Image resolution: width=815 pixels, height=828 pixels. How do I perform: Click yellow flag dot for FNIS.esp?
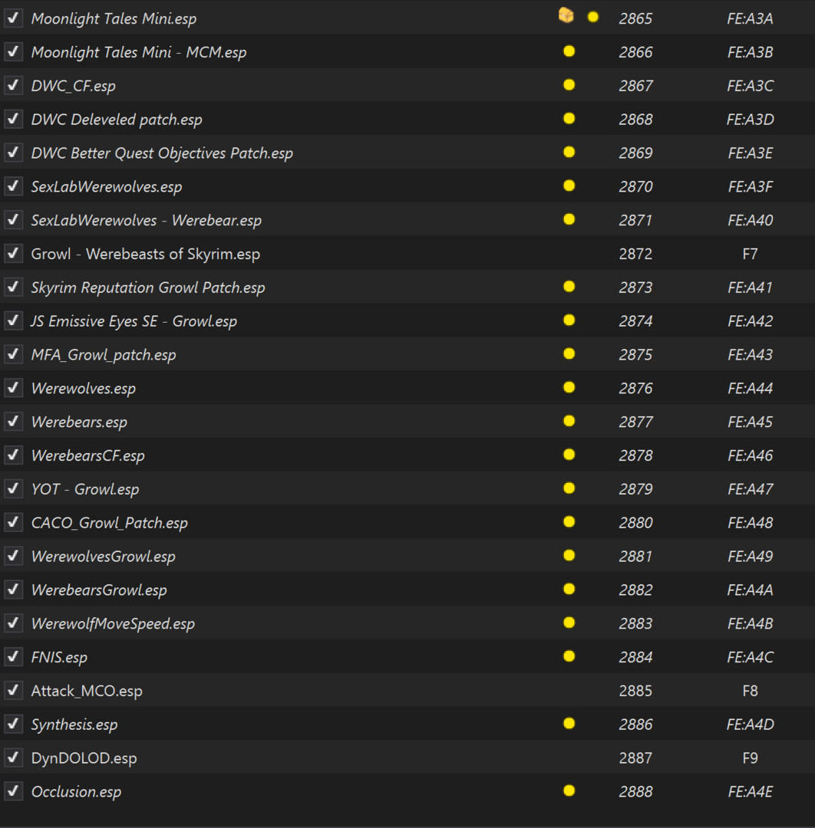click(569, 656)
